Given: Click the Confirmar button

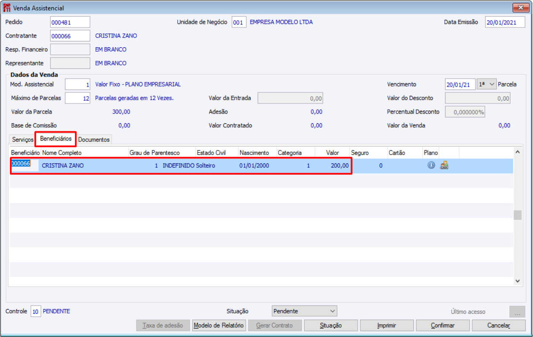Looking at the screenshot, I should click(x=443, y=326).
